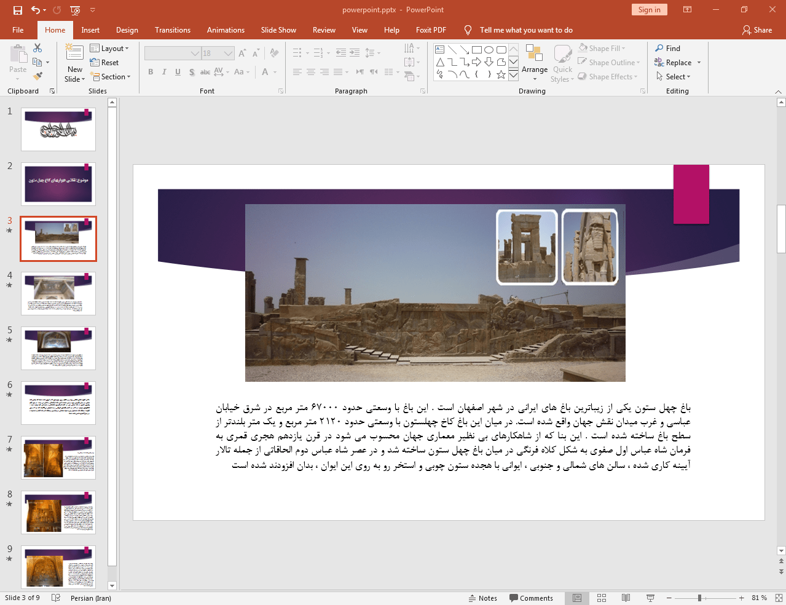Adjust the zoom slider handle
This screenshot has height=605, width=786.
(x=699, y=598)
